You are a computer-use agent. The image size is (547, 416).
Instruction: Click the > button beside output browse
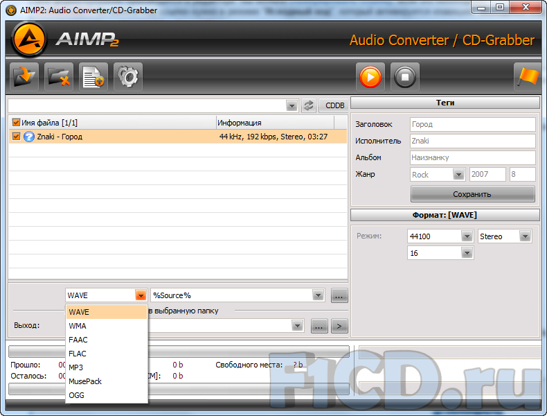(339, 327)
